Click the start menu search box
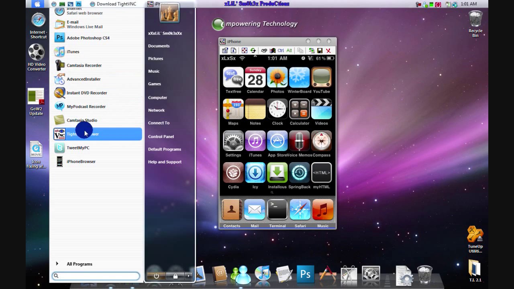This screenshot has width=514, height=289. pyautogui.click(x=96, y=276)
